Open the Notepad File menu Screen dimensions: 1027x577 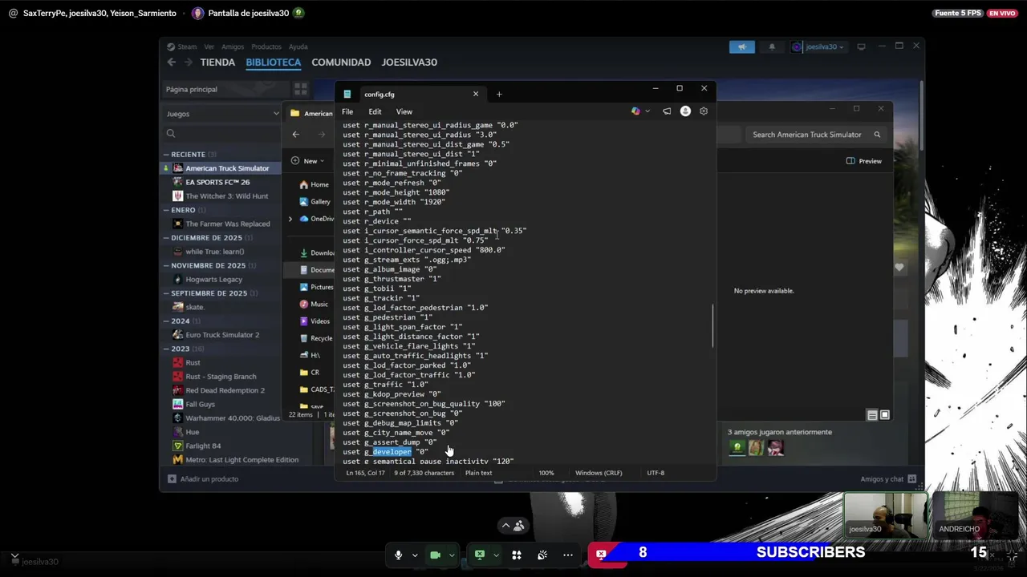347,111
